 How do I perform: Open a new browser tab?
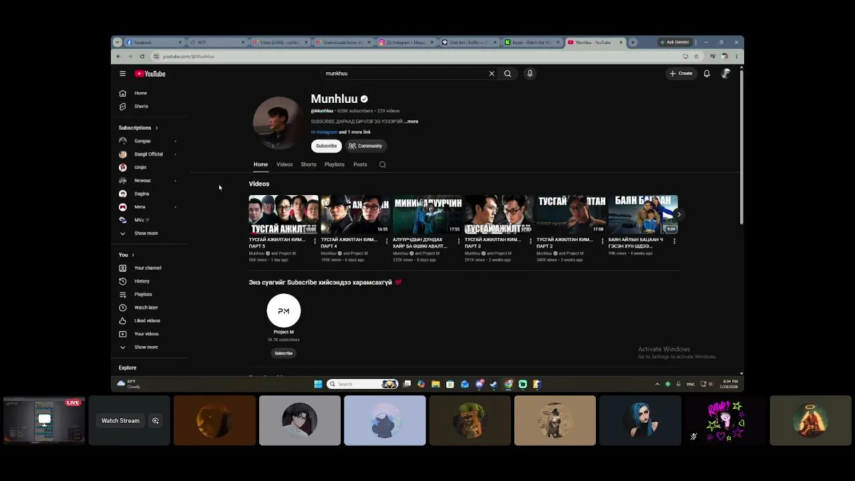[633, 42]
